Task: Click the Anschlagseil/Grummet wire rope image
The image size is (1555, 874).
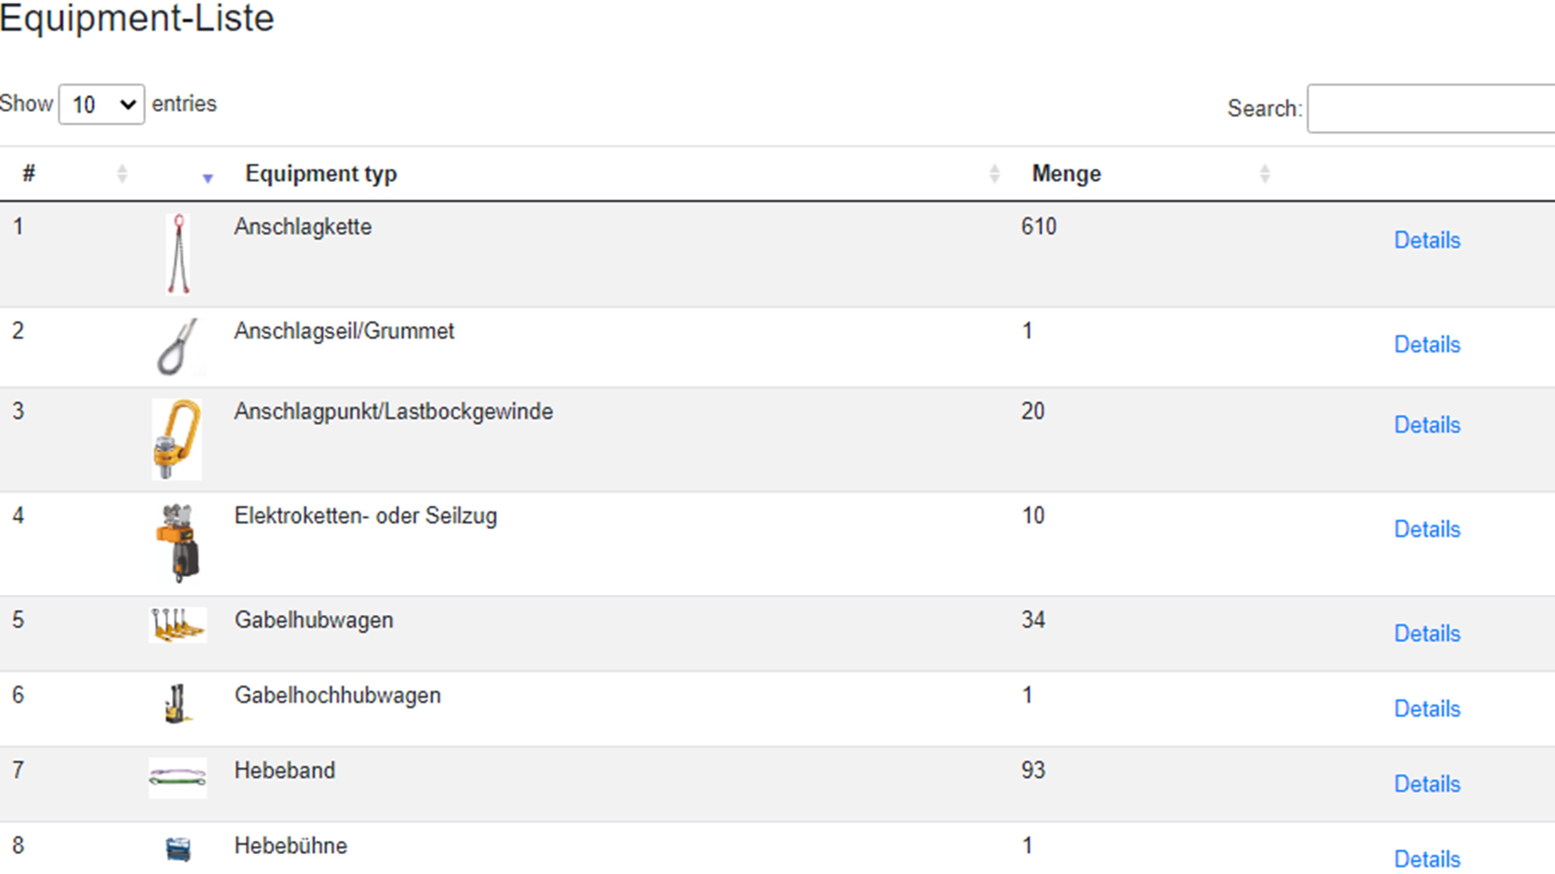Action: [x=178, y=347]
